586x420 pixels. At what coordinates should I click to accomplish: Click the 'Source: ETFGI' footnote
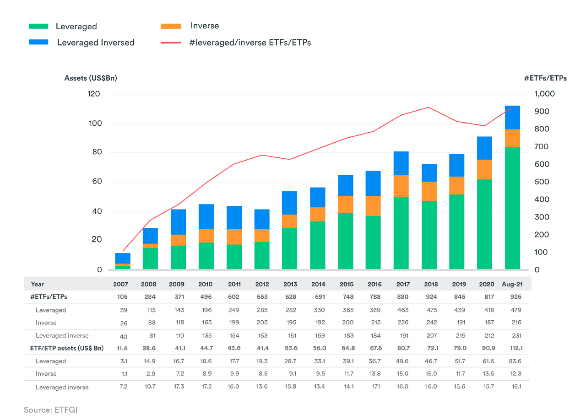click(x=51, y=409)
